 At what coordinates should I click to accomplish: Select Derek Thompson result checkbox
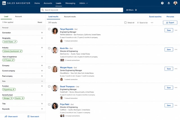tap(49, 86)
